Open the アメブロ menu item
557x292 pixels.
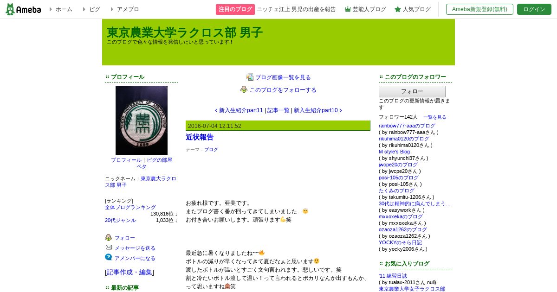(x=128, y=9)
